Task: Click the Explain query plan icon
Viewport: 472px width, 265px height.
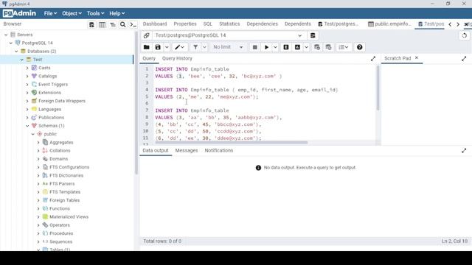Action: click(x=286, y=47)
